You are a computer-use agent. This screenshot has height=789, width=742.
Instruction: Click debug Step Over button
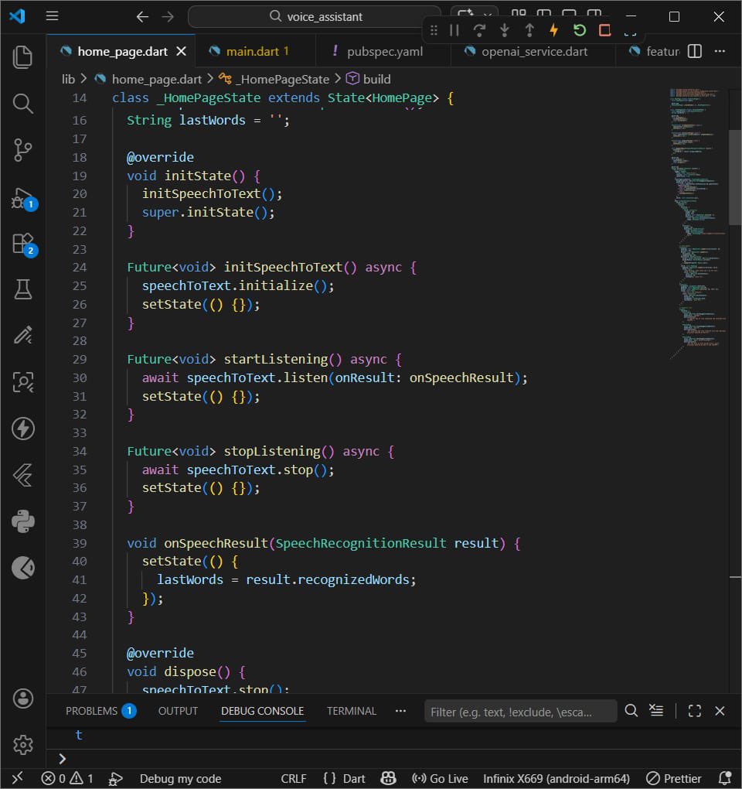pyautogui.click(x=479, y=30)
